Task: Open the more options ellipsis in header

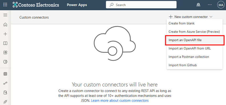Action: point(210,5)
